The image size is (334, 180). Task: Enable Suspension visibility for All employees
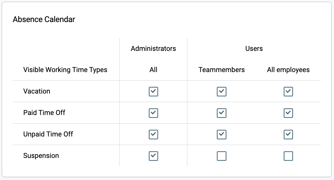pos(288,156)
